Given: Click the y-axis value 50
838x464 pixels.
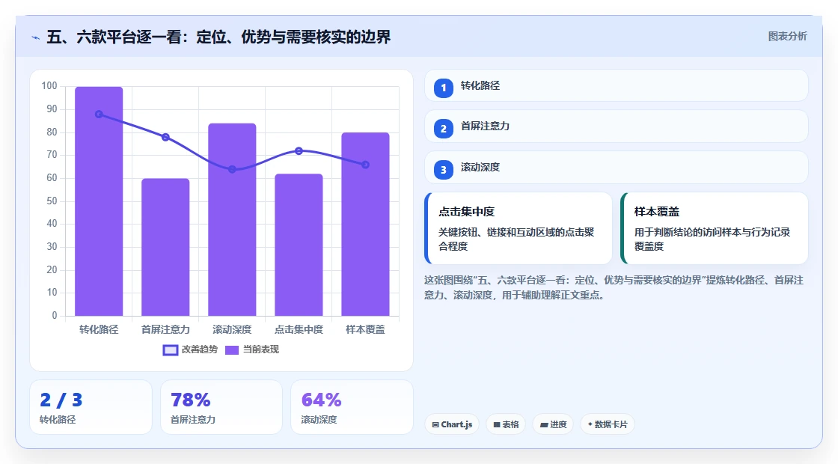Looking at the screenshot, I should tap(52, 201).
